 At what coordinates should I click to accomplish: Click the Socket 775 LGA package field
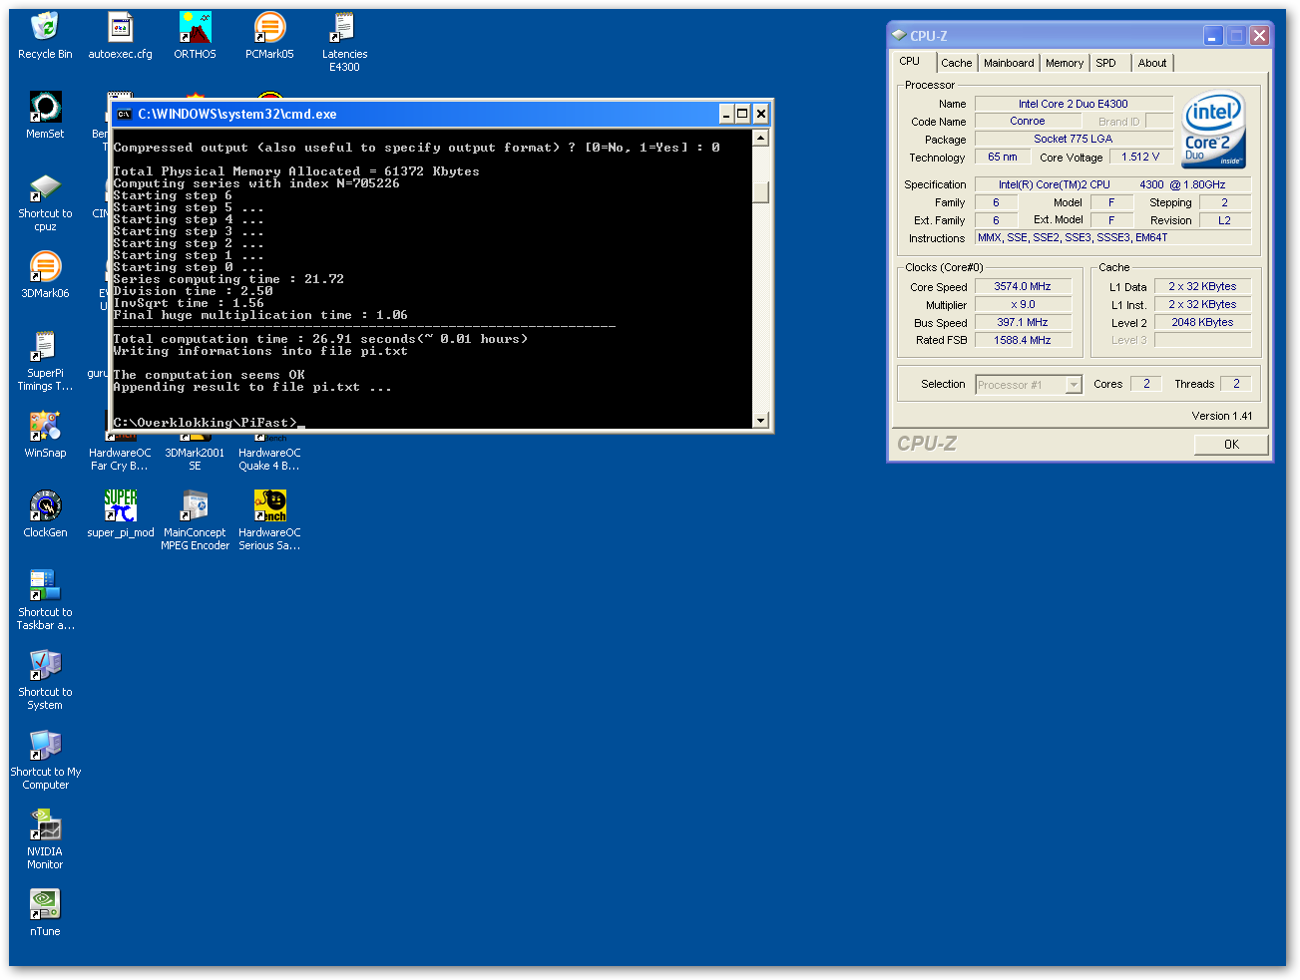click(x=1074, y=139)
